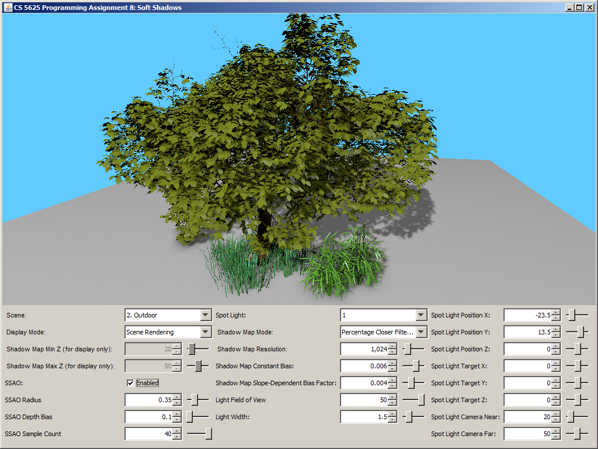The width and height of the screenshot is (598, 449).
Task: Focus the Shadow Map Slope-Dependent Bias field
Action: 363,383
